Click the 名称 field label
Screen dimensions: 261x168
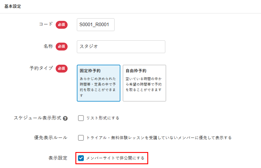click(x=48, y=46)
